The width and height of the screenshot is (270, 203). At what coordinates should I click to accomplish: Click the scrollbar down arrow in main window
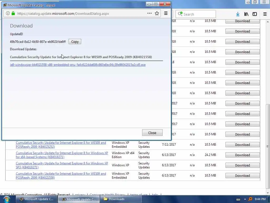tap(268, 193)
